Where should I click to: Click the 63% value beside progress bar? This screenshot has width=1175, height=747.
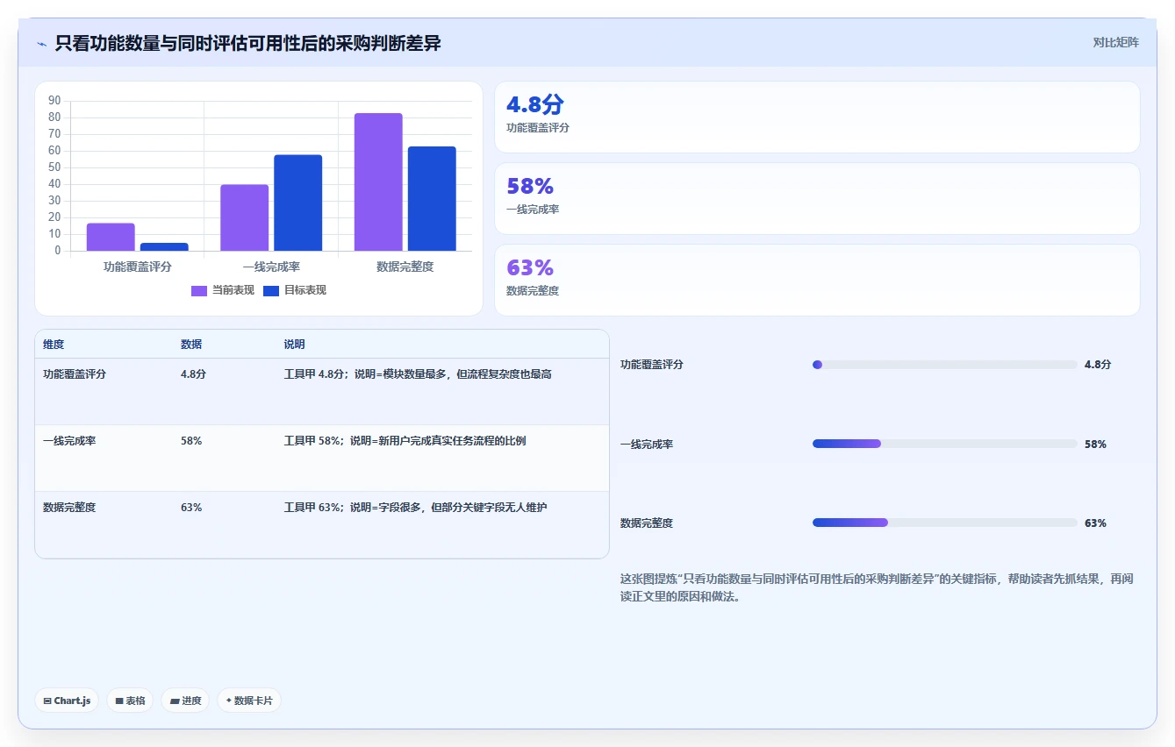pos(1095,523)
